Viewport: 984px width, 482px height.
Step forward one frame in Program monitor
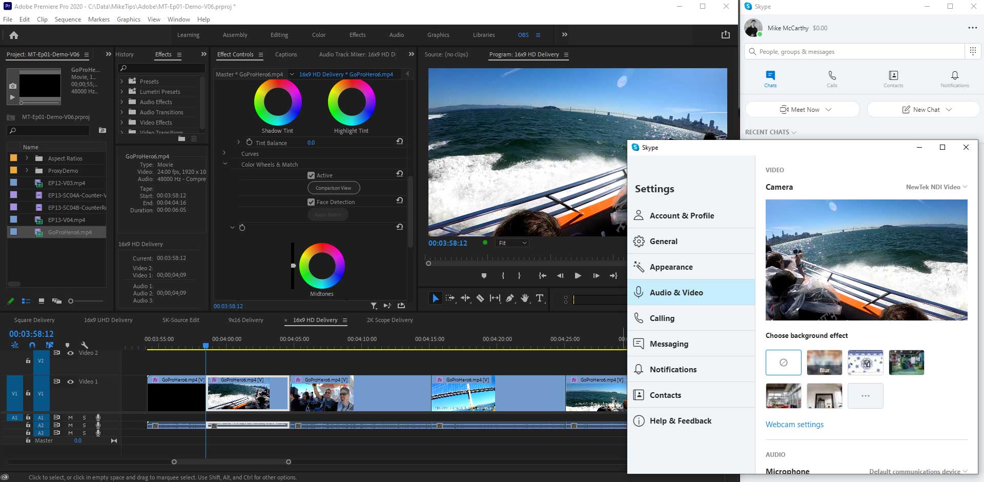coord(596,276)
